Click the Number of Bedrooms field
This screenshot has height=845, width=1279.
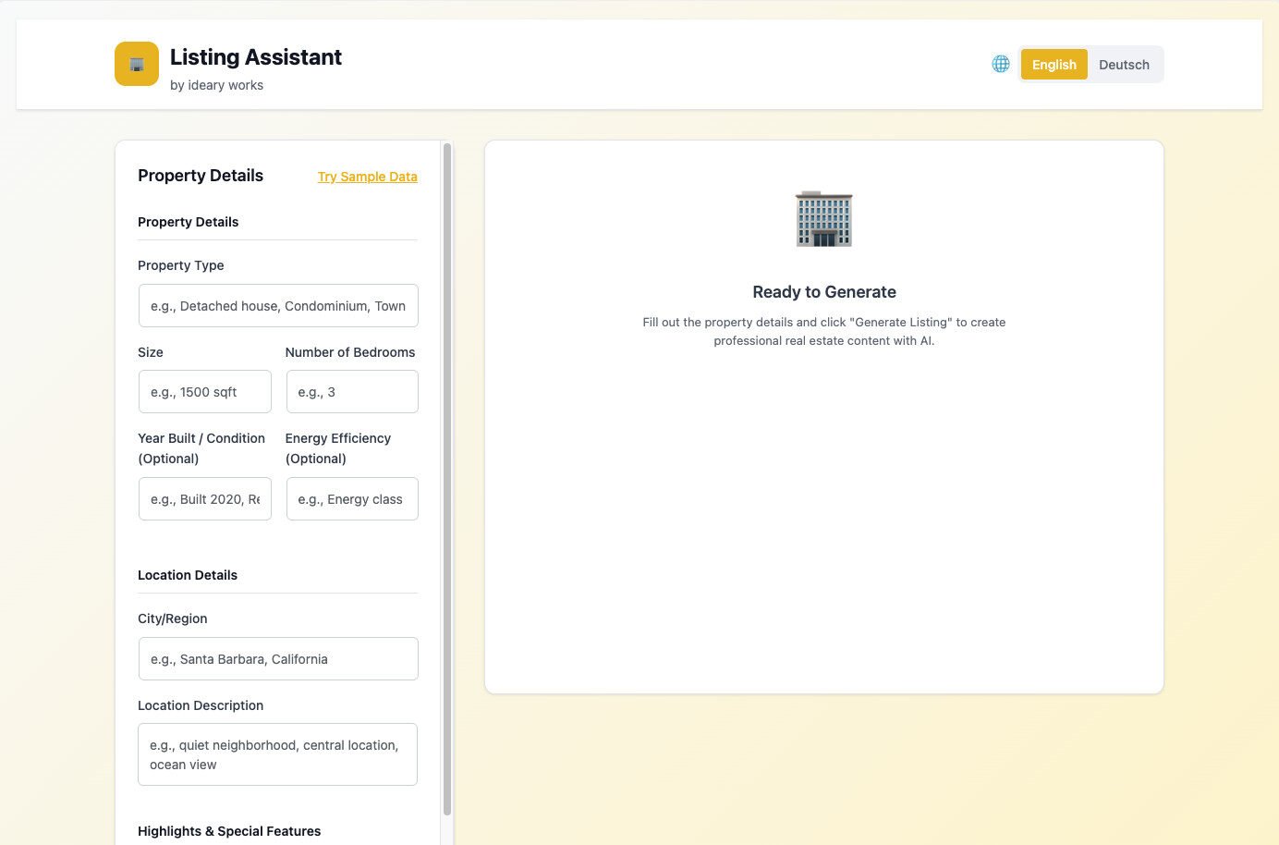[x=352, y=392]
